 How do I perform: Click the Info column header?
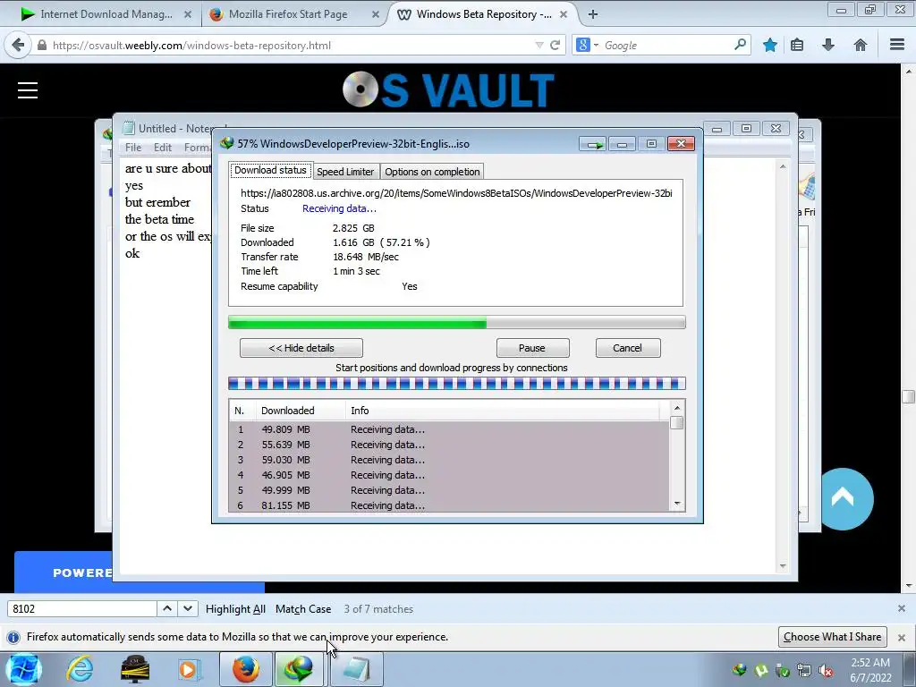coord(503,411)
